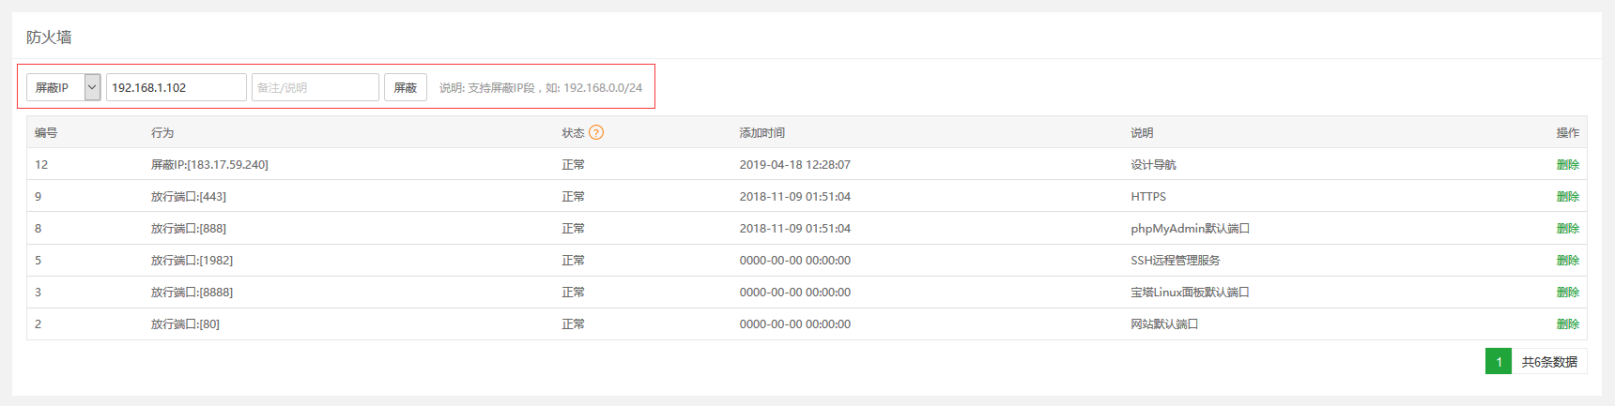Select the 屏蔽IP:[183.17.59.240] behavior cell

[x=209, y=165]
